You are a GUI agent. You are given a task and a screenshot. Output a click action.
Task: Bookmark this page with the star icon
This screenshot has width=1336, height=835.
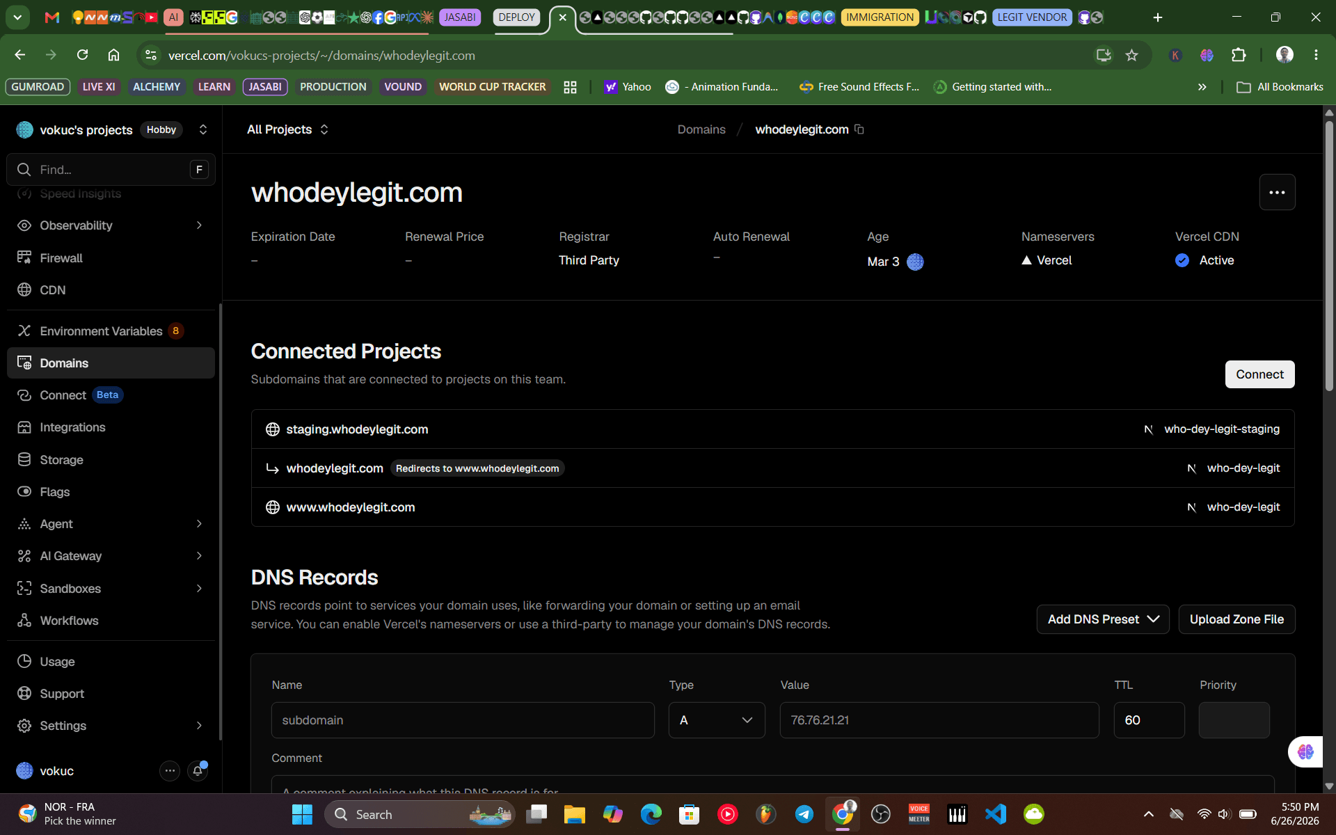point(1132,55)
